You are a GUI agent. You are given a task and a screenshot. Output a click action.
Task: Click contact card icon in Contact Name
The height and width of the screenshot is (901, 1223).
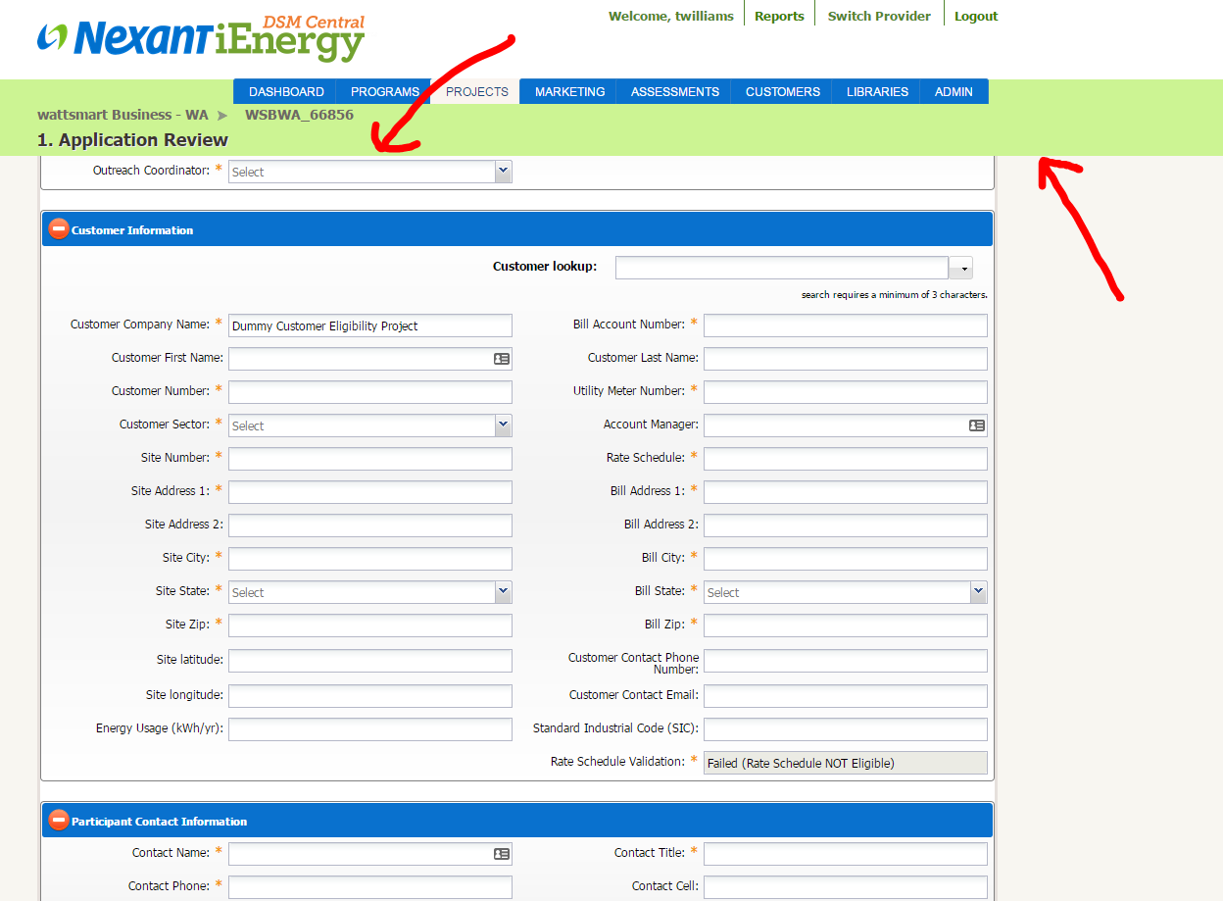click(502, 854)
